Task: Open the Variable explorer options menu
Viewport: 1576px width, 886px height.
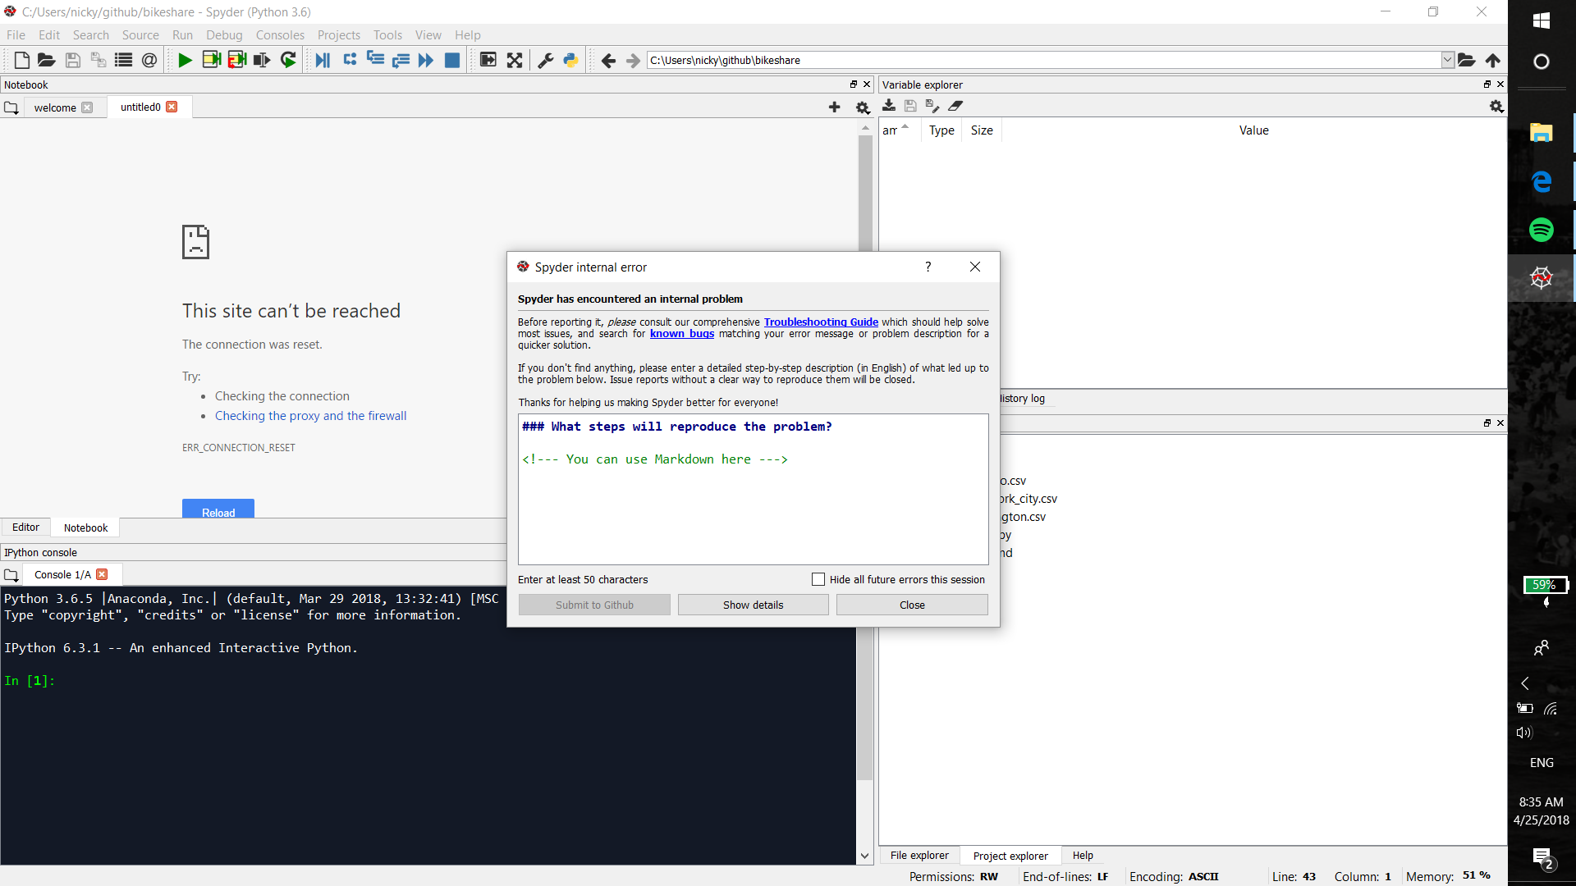Action: coord(1496,107)
